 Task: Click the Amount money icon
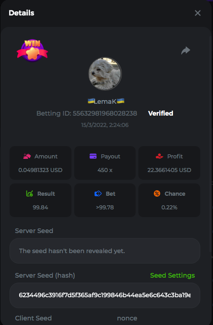[27, 156]
